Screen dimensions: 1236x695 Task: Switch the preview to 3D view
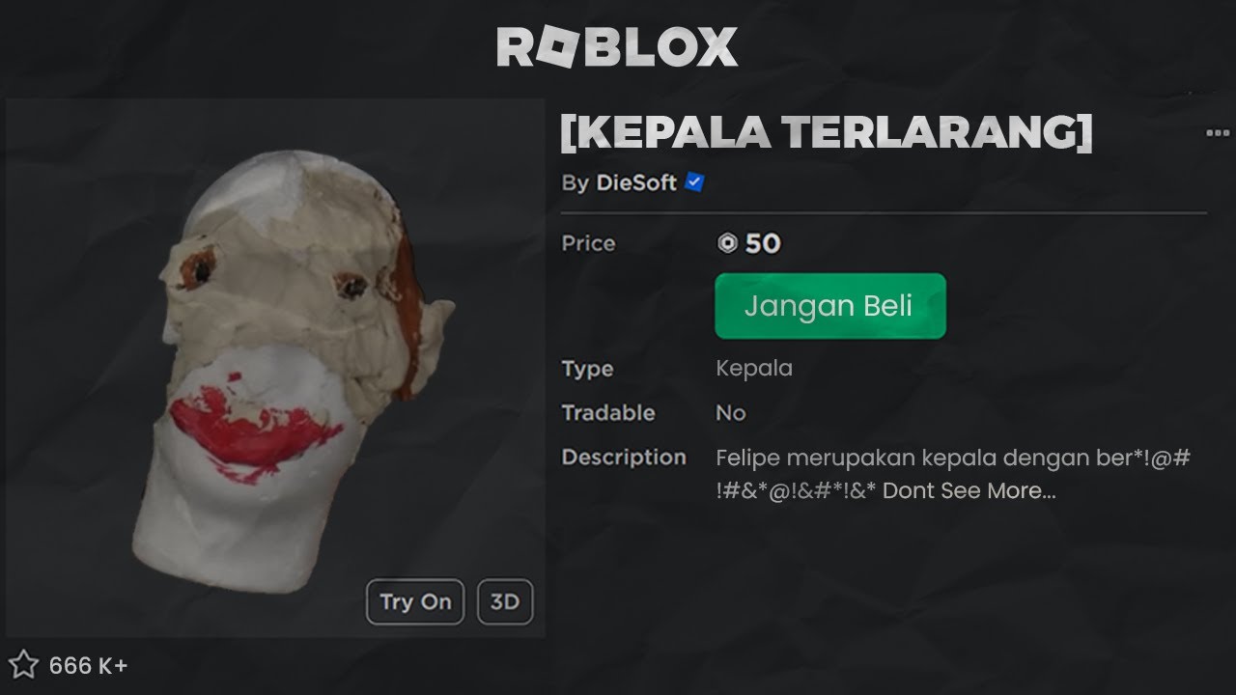(x=505, y=602)
